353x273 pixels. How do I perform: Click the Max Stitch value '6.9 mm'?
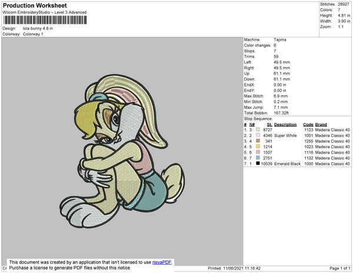(x=281, y=96)
